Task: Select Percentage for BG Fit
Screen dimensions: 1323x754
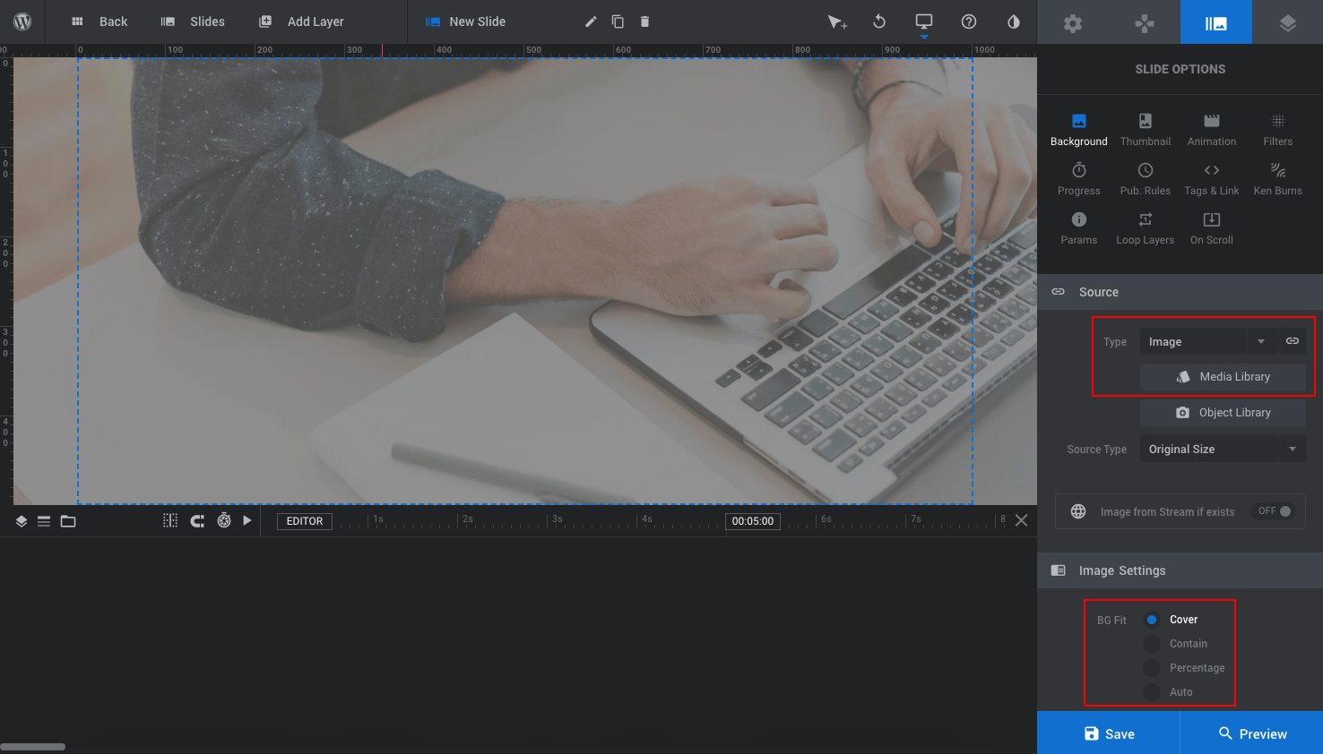Action: coord(1152,667)
